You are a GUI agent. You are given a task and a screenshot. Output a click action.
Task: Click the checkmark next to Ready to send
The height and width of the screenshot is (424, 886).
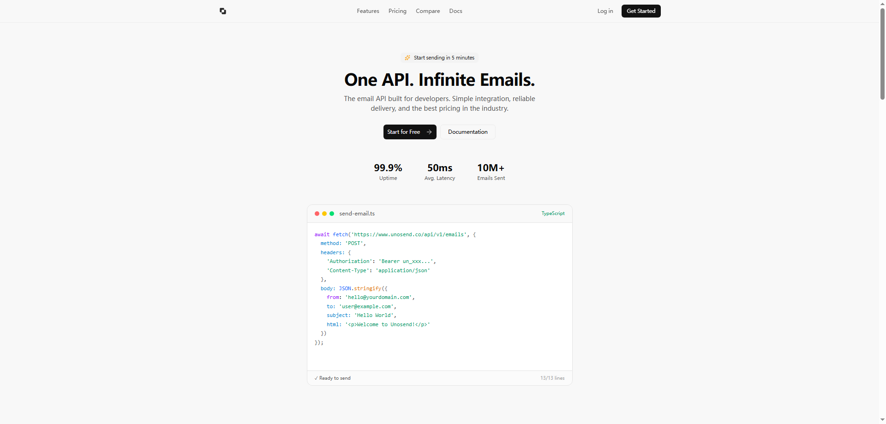coord(317,378)
